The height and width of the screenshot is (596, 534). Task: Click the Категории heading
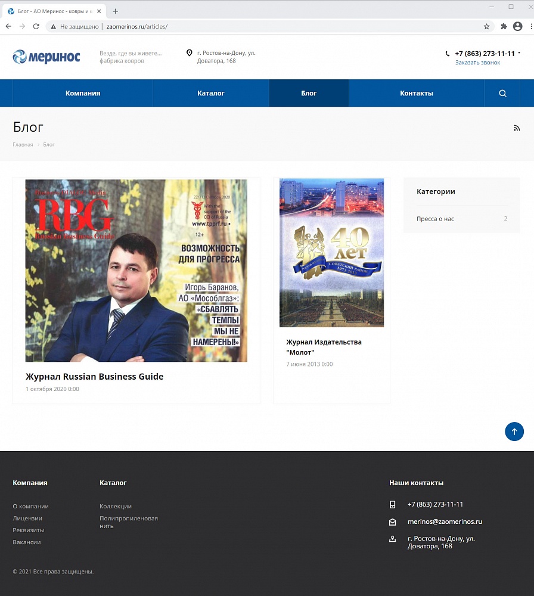[x=436, y=191]
